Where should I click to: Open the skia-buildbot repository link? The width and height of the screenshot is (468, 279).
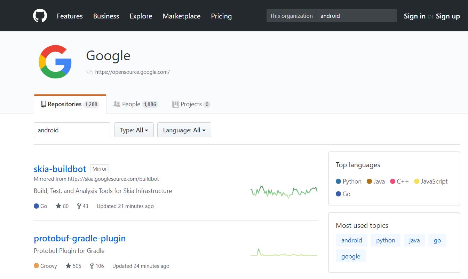coord(60,169)
